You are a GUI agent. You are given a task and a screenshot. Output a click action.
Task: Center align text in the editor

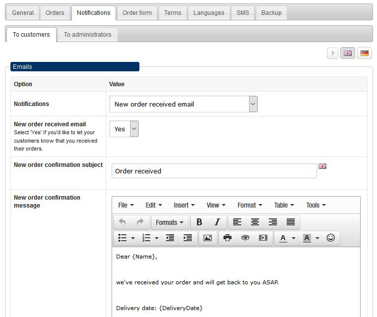pyautogui.click(x=255, y=222)
